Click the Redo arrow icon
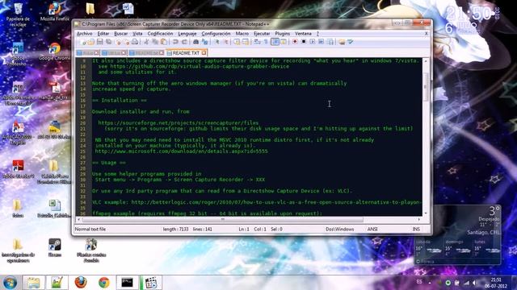This screenshot has width=517, height=290. click(x=184, y=42)
